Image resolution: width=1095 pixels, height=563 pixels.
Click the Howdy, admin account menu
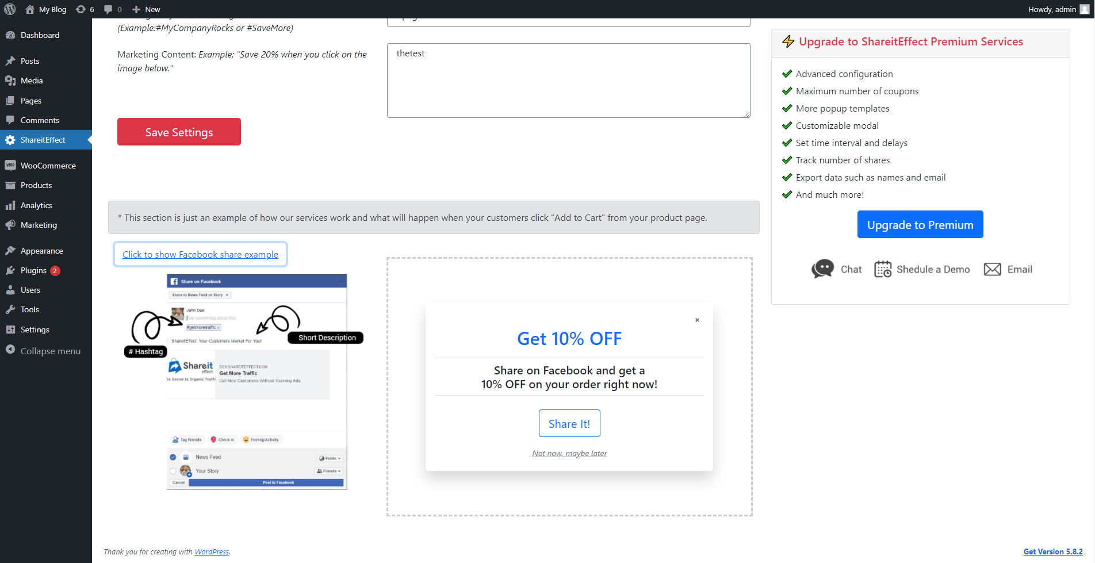1058,9
